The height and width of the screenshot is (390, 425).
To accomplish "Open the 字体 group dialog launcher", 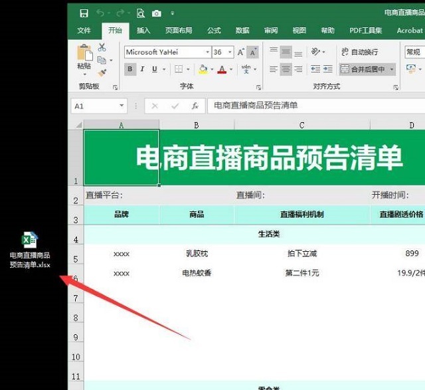I will [258, 87].
